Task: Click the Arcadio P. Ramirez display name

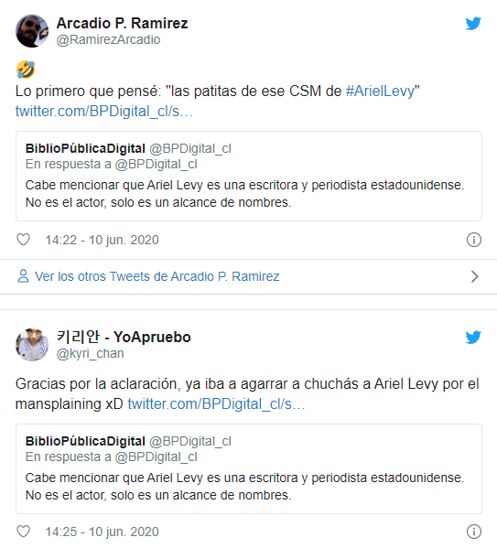Action: 122,24
